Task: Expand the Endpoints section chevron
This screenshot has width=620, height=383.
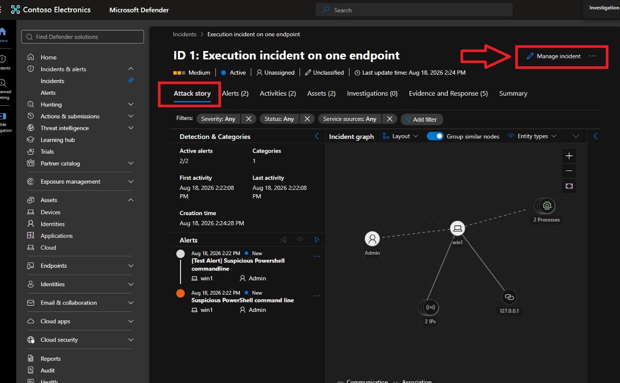Action: pos(131,266)
